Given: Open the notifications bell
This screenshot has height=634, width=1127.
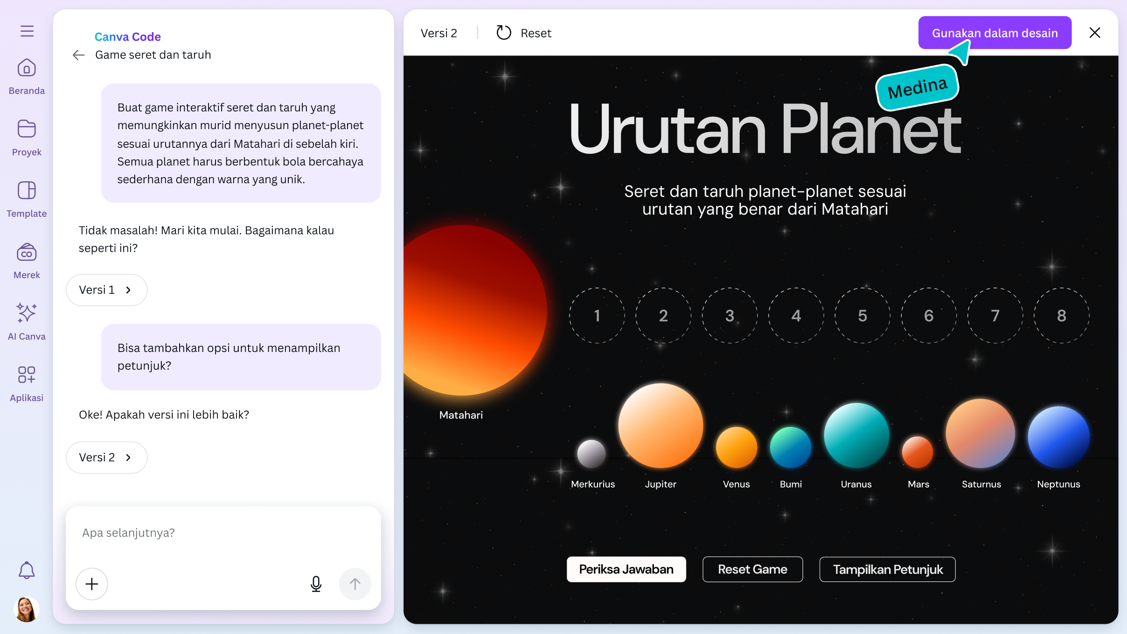Looking at the screenshot, I should click(x=26, y=570).
